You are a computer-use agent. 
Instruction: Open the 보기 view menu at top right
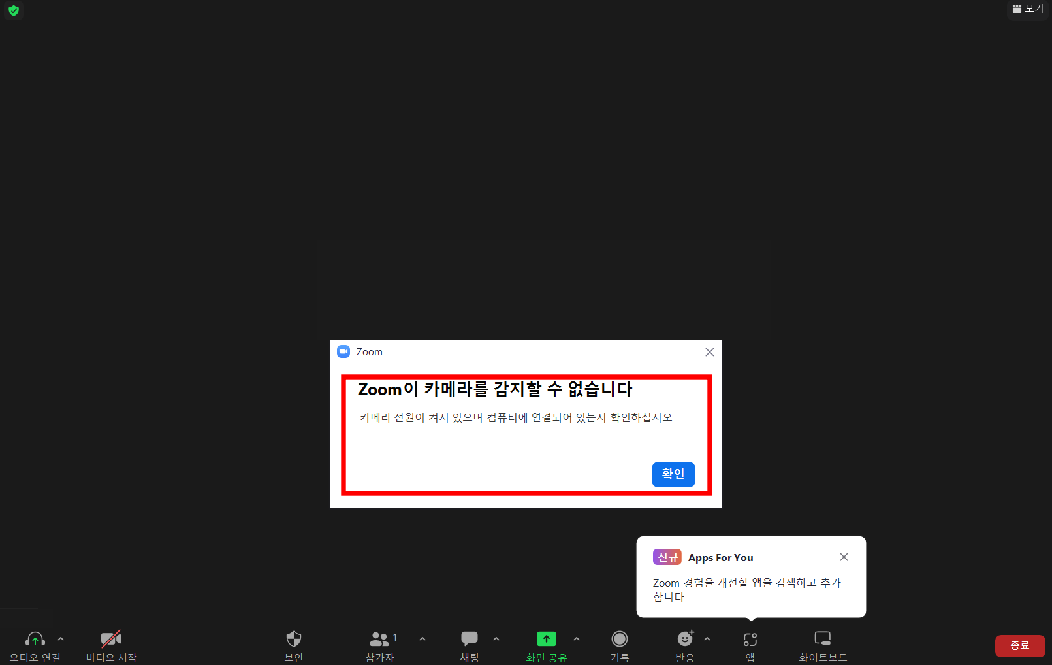point(1028,8)
